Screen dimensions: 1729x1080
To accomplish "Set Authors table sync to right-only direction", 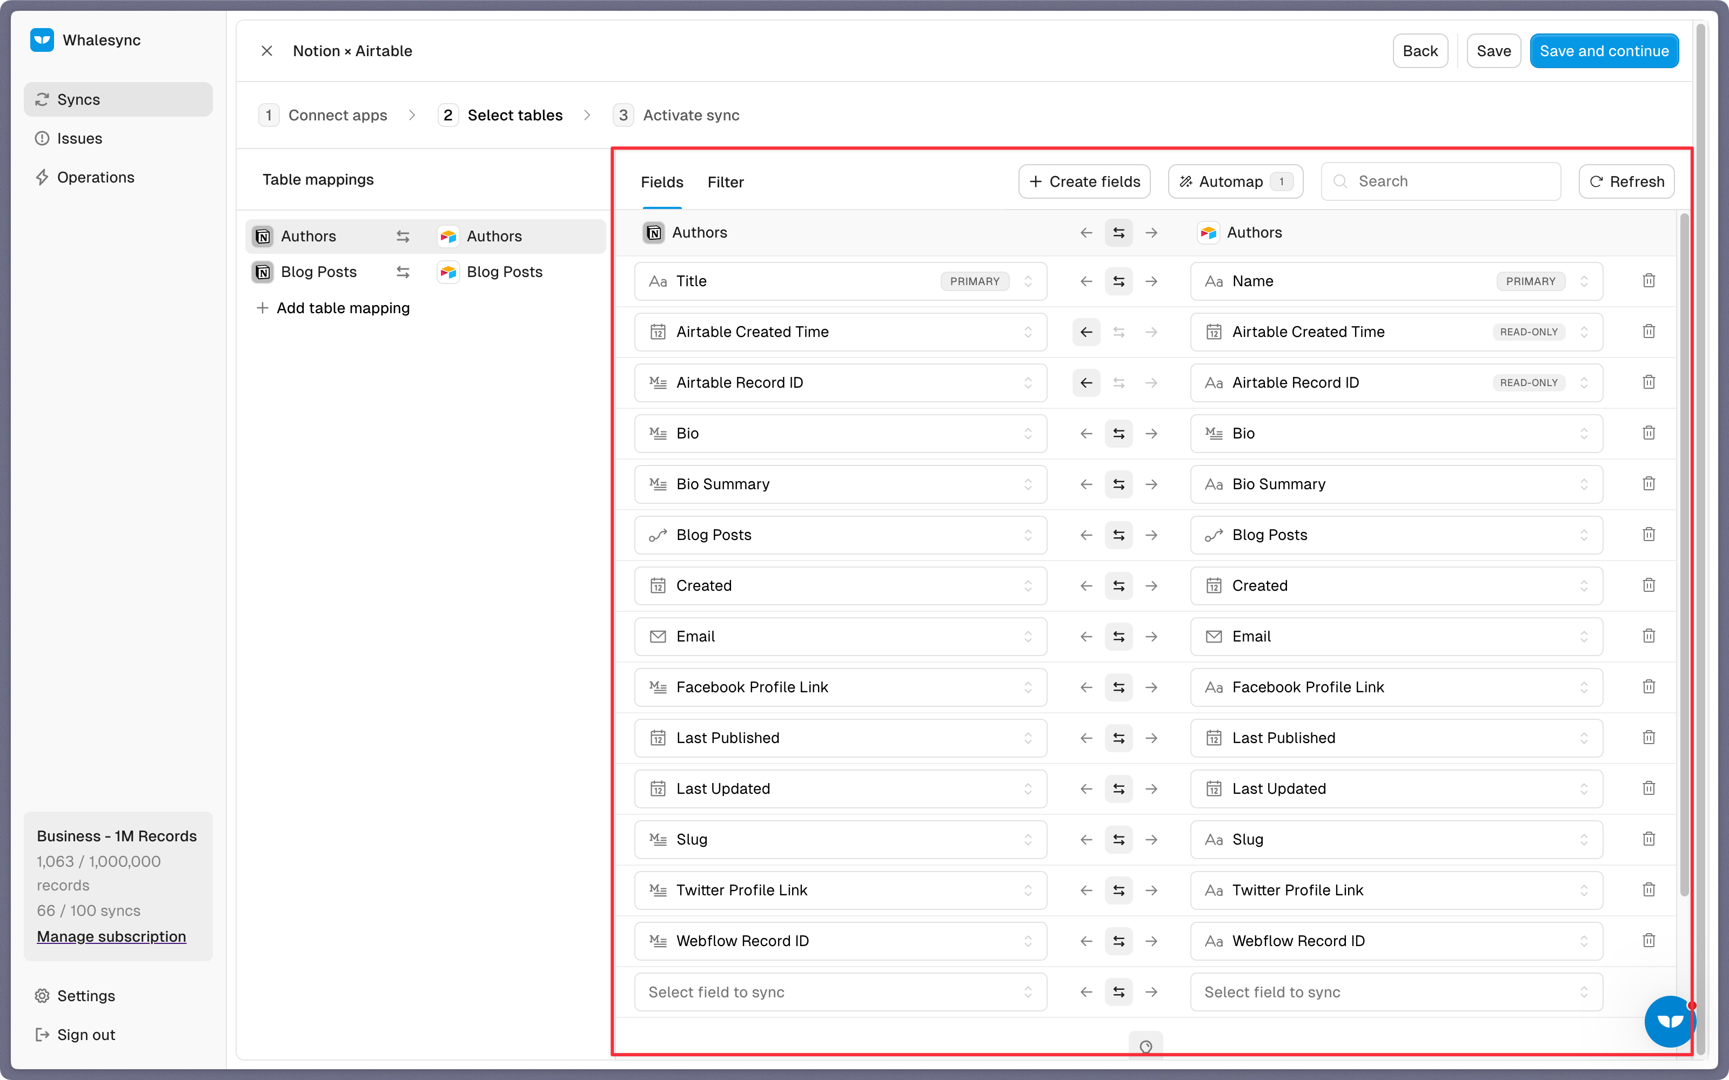I will click(1152, 233).
